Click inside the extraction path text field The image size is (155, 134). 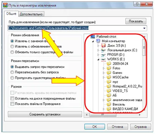click(x=77, y=28)
